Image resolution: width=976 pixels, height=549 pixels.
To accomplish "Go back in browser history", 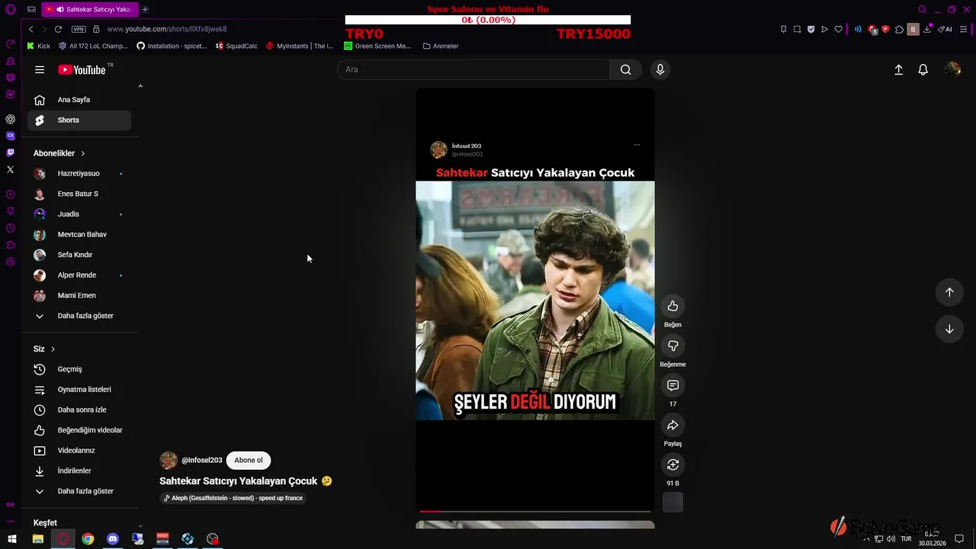I will click(30, 29).
